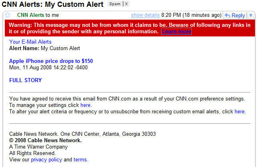Image resolution: width=257 pixels, height=167 pixels.
Task: Open the dropdown arrow beside Reply
Action: tap(251, 16)
